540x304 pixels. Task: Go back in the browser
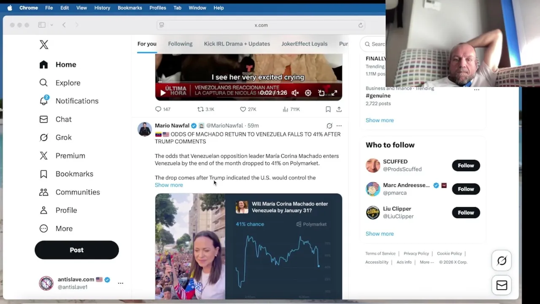coord(64,25)
